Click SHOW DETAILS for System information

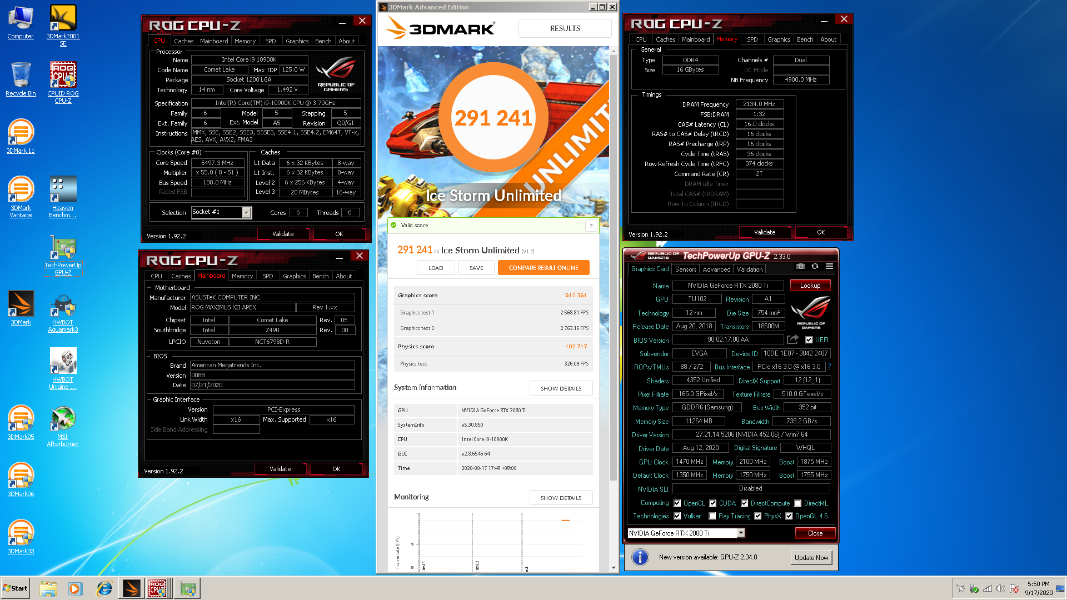(x=561, y=388)
